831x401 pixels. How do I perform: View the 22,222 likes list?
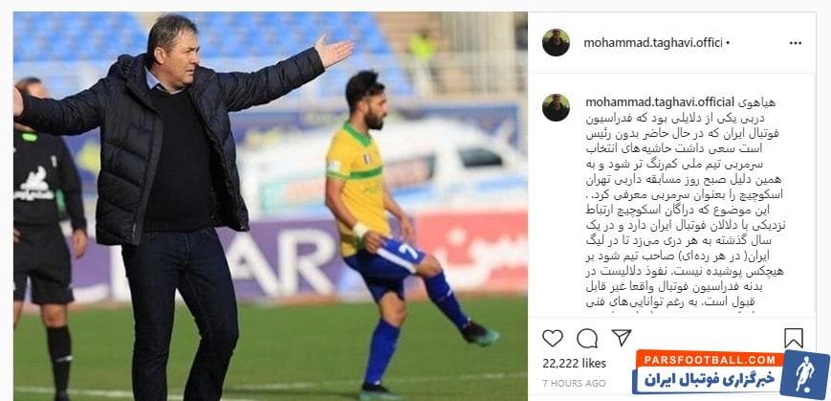pos(574,364)
